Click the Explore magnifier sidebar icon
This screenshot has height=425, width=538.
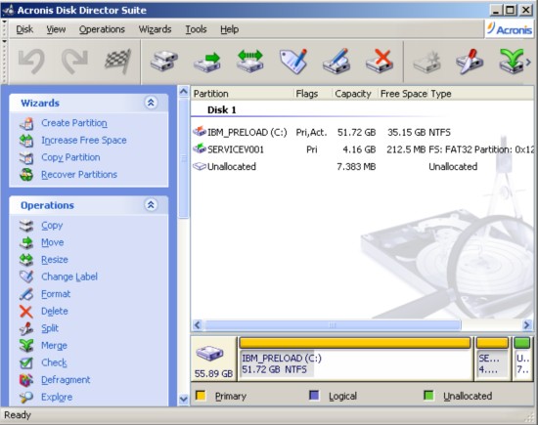pyautogui.click(x=26, y=398)
